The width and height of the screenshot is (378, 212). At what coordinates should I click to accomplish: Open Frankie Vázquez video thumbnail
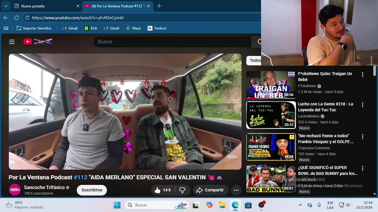pos(271,147)
